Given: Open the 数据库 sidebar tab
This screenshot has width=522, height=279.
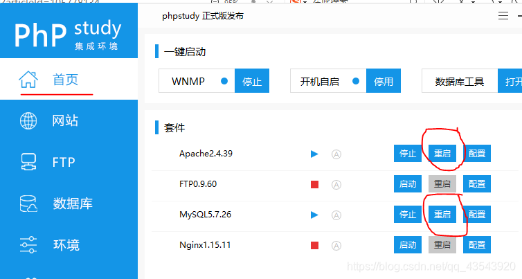Looking at the screenshot, I should (x=69, y=204).
